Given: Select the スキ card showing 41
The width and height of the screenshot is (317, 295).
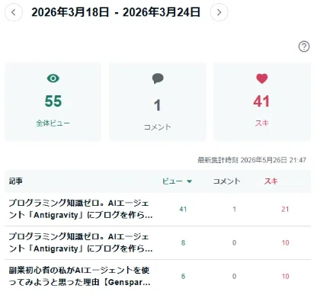Looking at the screenshot, I should coord(262,101).
